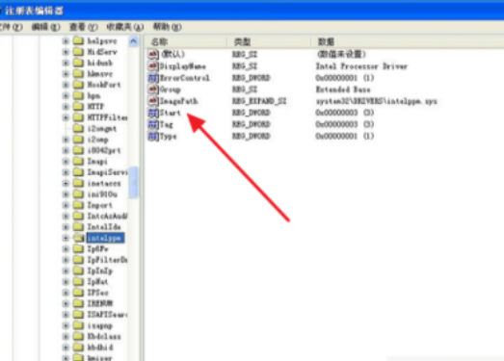Image resolution: width=504 pixels, height=361 pixels.
Task: Select the IRENUM tree key
Action: [100, 303]
